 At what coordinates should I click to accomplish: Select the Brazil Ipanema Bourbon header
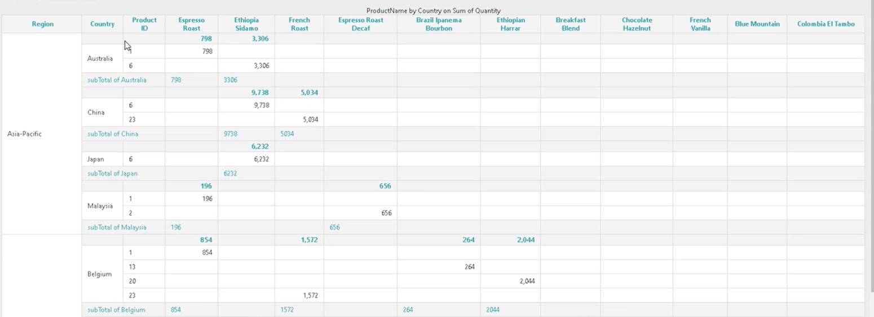pos(439,24)
